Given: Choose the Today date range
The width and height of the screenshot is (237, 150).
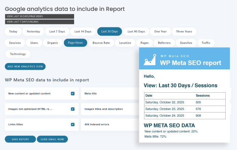Looking at the screenshot, I should tap(13, 31).
